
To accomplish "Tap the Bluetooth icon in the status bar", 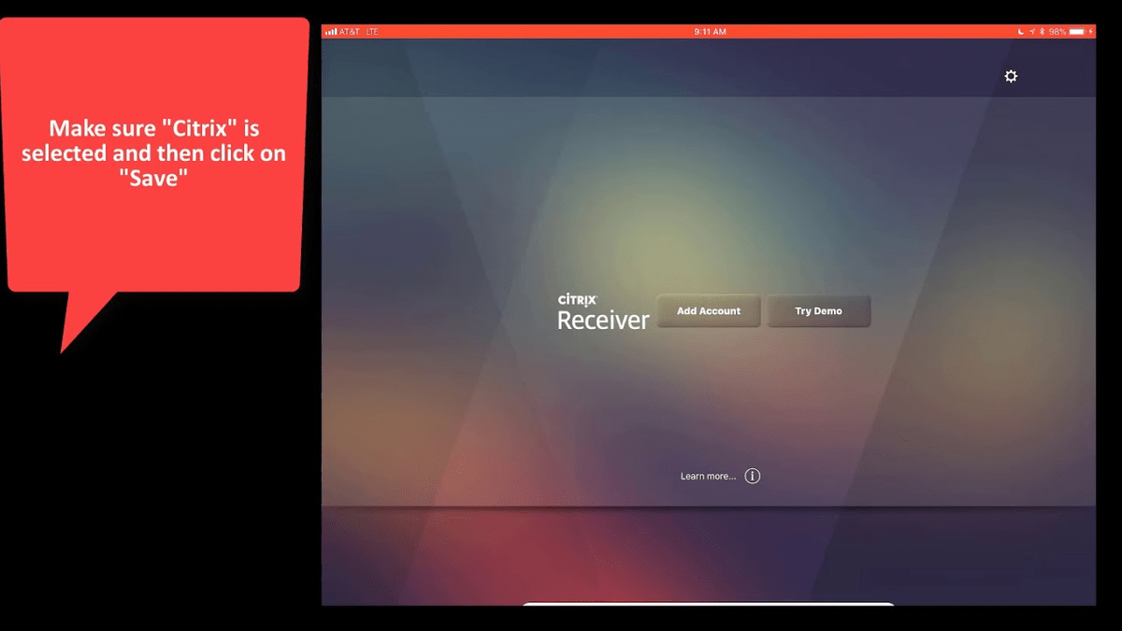I will pos(1042,31).
